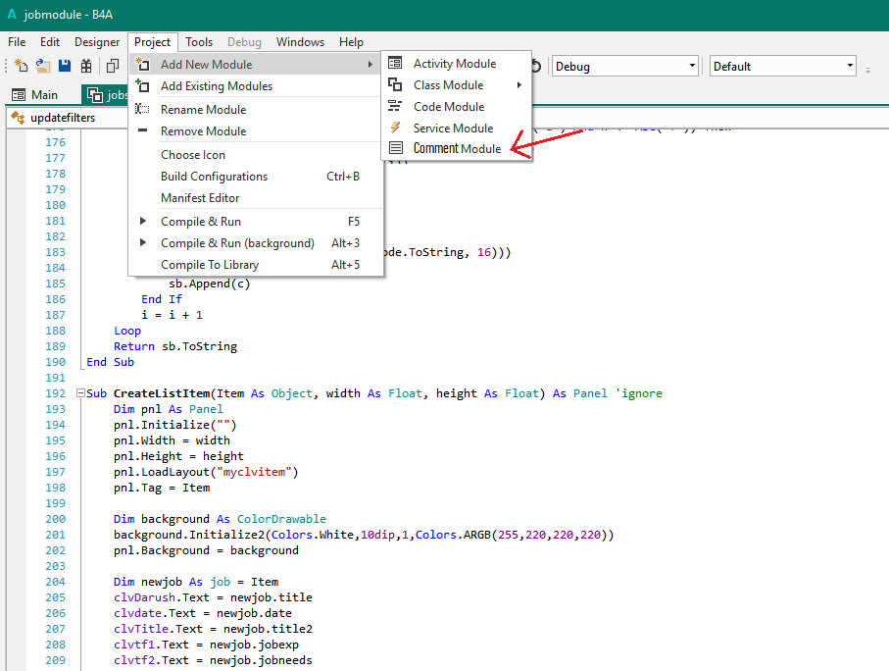
Task: Click the Code Module icon
Action: pos(395,107)
